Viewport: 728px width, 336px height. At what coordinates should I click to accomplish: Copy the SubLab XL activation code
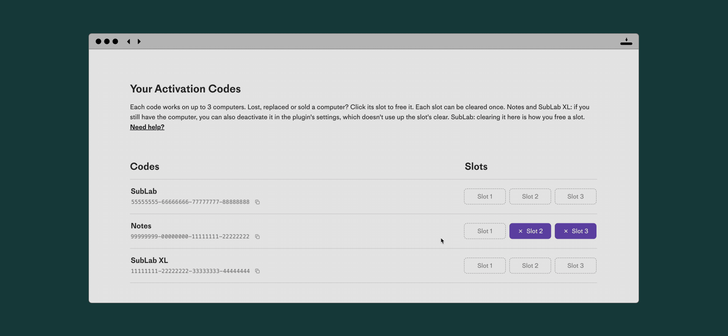click(x=257, y=271)
